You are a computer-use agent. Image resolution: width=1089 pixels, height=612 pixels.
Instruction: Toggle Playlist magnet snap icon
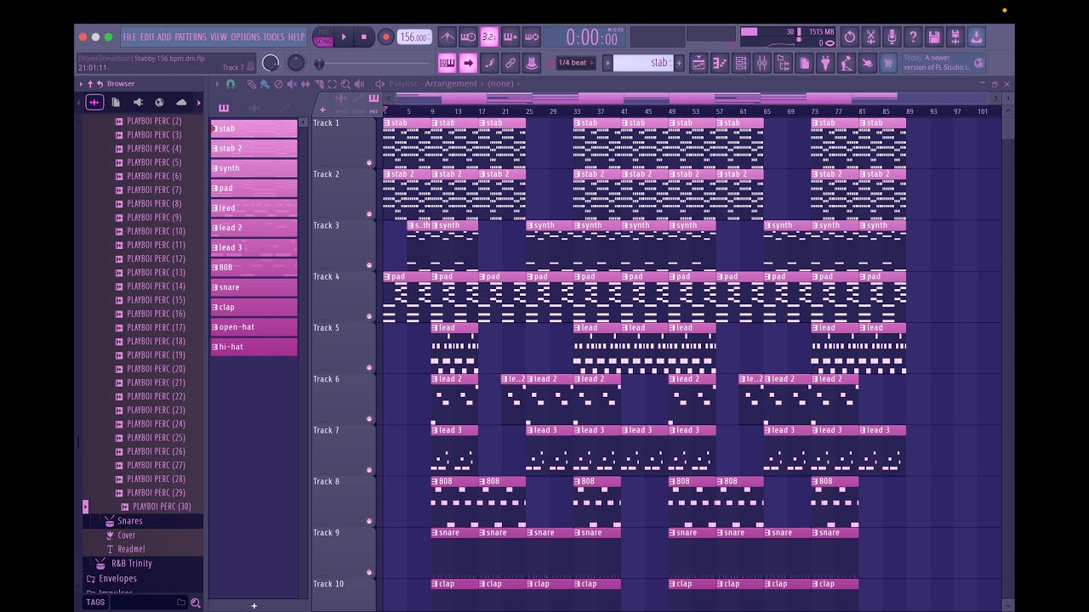pyautogui.click(x=230, y=84)
